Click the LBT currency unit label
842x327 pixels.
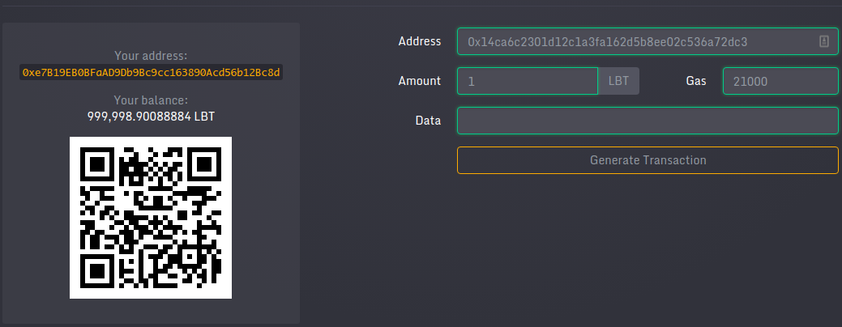618,81
